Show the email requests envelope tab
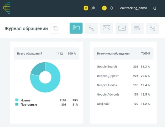This screenshot has width=165, height=127. click(106, 28)
